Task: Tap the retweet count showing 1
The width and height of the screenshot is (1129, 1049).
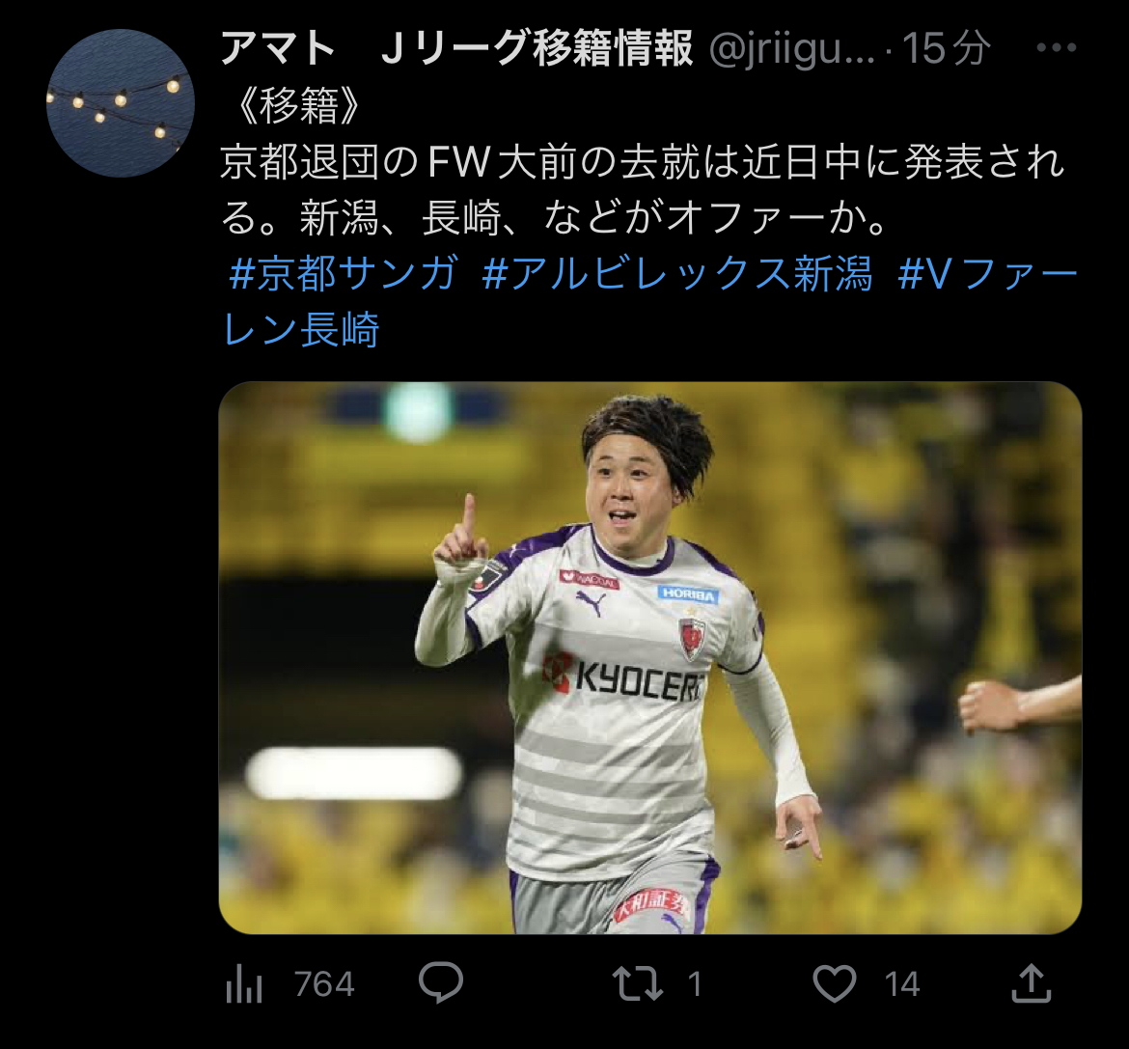Action: pyautogui.click(x=694, y=984)
